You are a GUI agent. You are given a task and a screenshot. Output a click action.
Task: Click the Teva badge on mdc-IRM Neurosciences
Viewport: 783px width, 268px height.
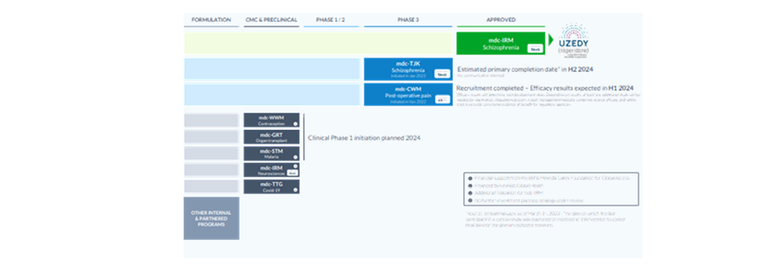(293, 172)
